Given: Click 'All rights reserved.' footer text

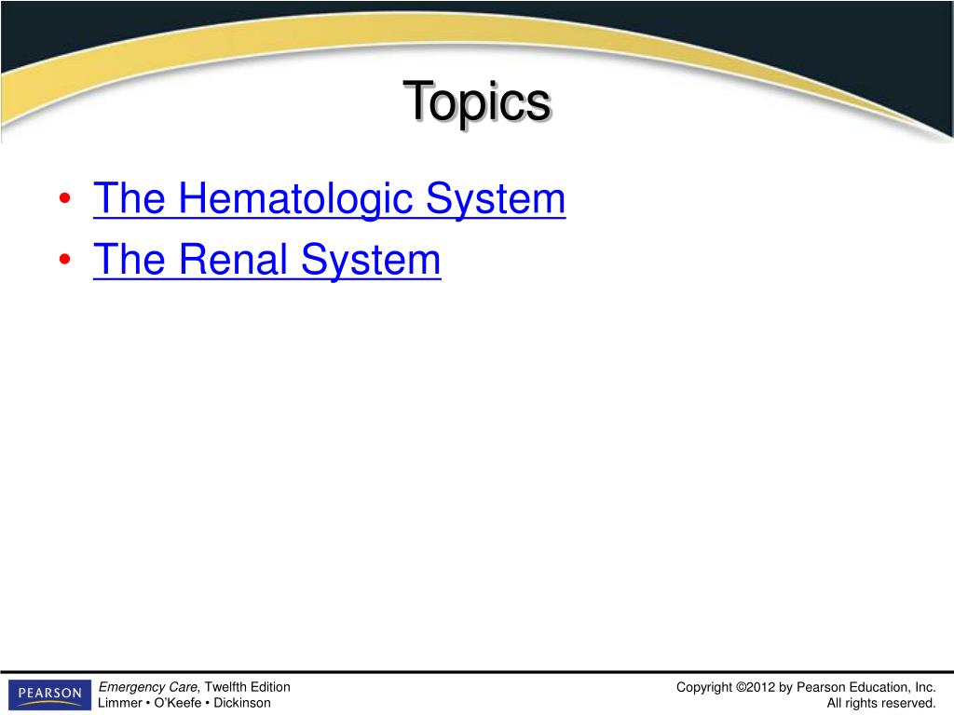Looking at the screenshot, I should click(x=880, y=704).
